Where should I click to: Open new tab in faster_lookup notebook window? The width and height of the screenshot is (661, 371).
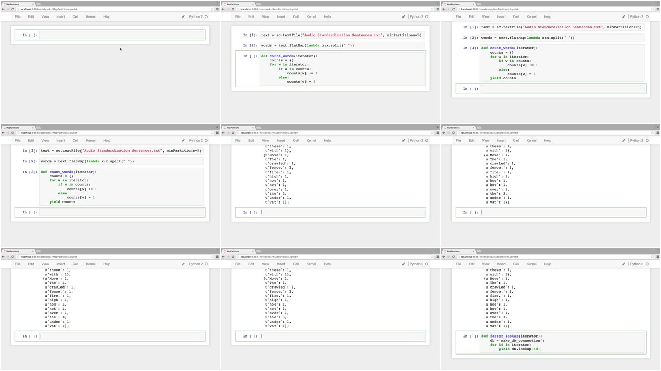pos(478,251)
